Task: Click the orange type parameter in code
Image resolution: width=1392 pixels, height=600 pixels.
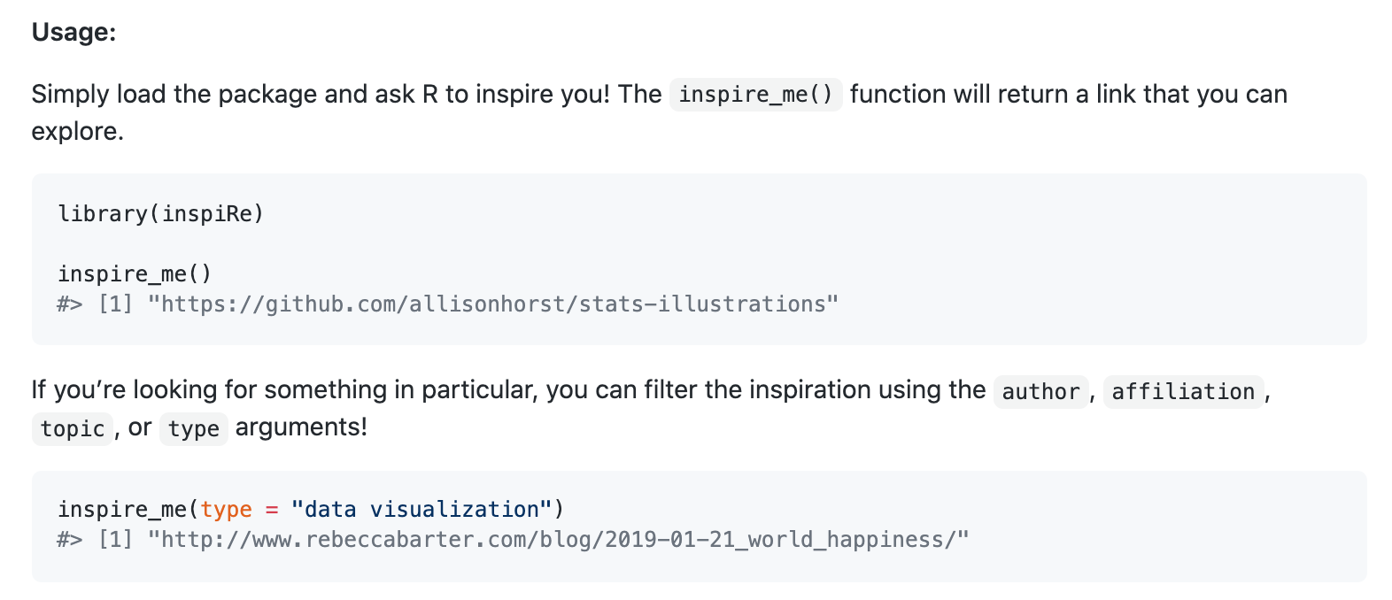Action: click(226, 510)
